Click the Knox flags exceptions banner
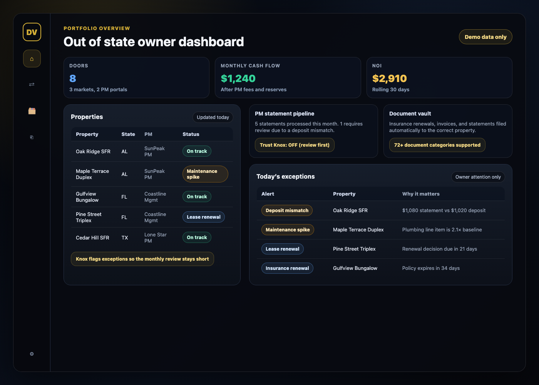Viewport: 539px width, 385px height. pos(142,259)
